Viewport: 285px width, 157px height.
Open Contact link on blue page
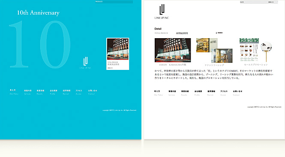pos(92,92)
